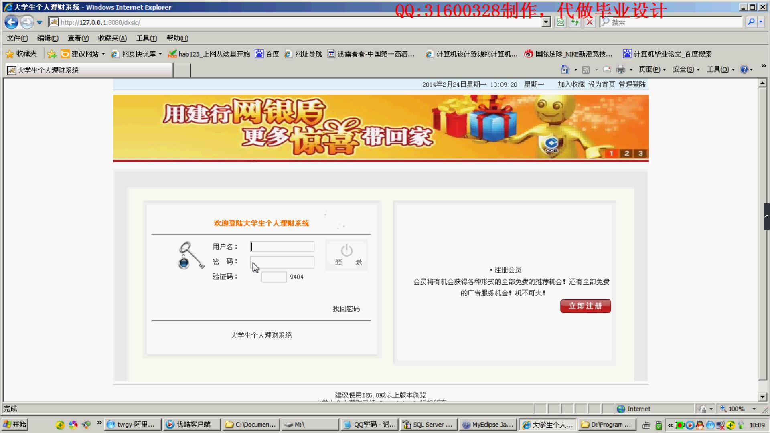The height and width of the screenshot is (433, 770).
Task: Expand the 安全(S) dropdown menu
Action: coord(686,69)
